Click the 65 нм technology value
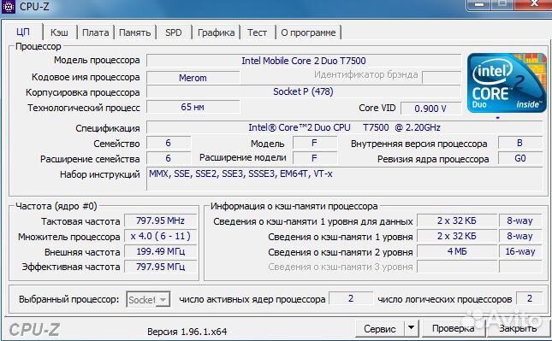This screenshot has height=341, width=552. click(x=193, y=107)
